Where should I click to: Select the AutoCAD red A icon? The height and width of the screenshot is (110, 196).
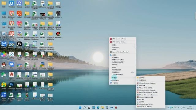coord(12,75)
